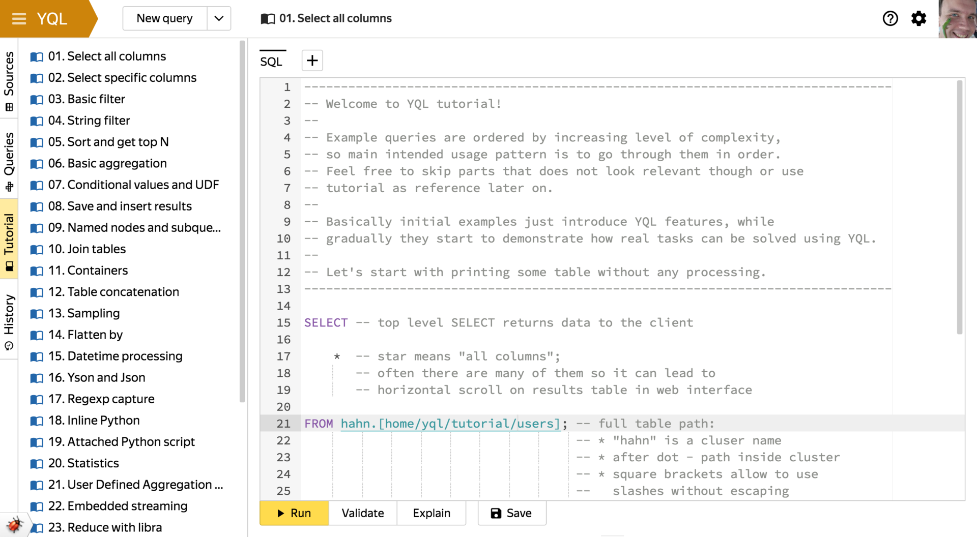Add a new tab with plus button
This screenshot has height=537, width=977.
pyautogui.click(x=312, y=61)
